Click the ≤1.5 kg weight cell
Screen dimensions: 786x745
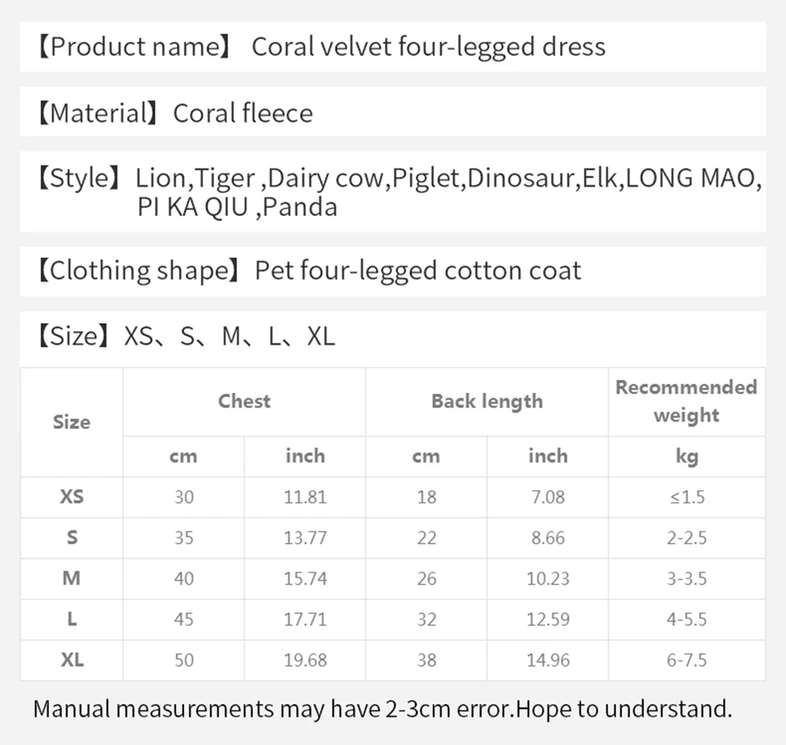687,497
